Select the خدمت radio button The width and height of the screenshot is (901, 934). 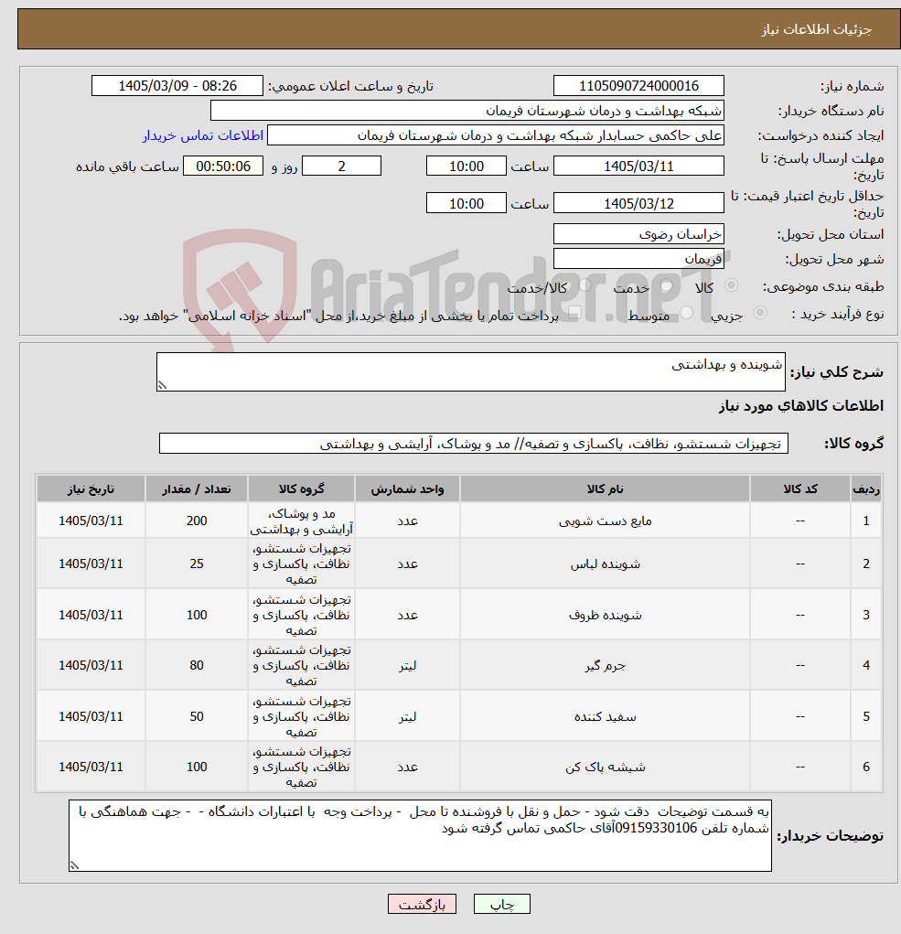(666, 286)
